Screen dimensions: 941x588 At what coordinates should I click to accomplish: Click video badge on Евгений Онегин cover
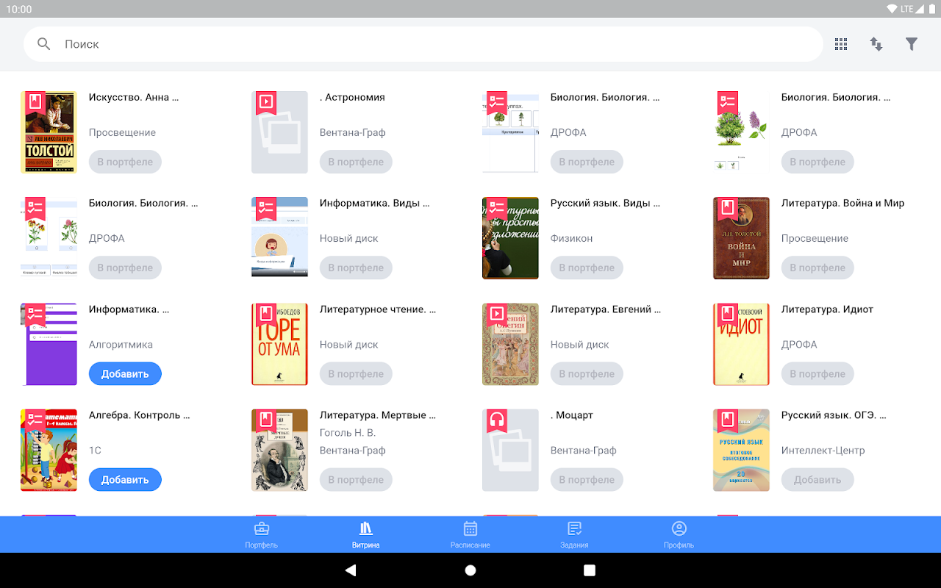[497, 315]
